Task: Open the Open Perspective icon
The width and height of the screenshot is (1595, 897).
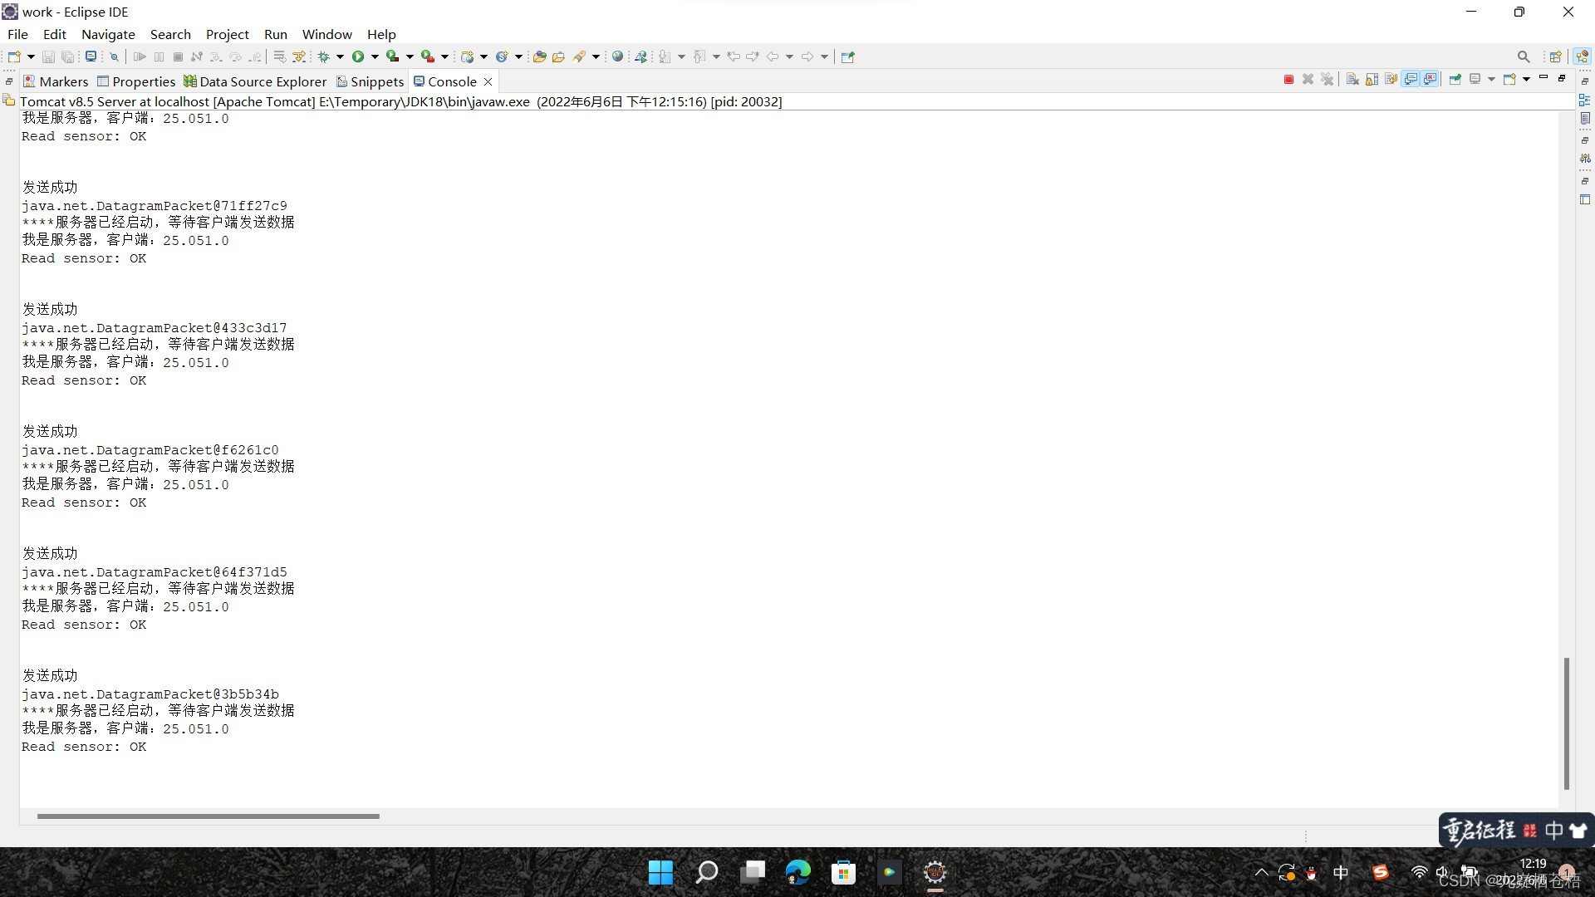Action: [1555, 56]
